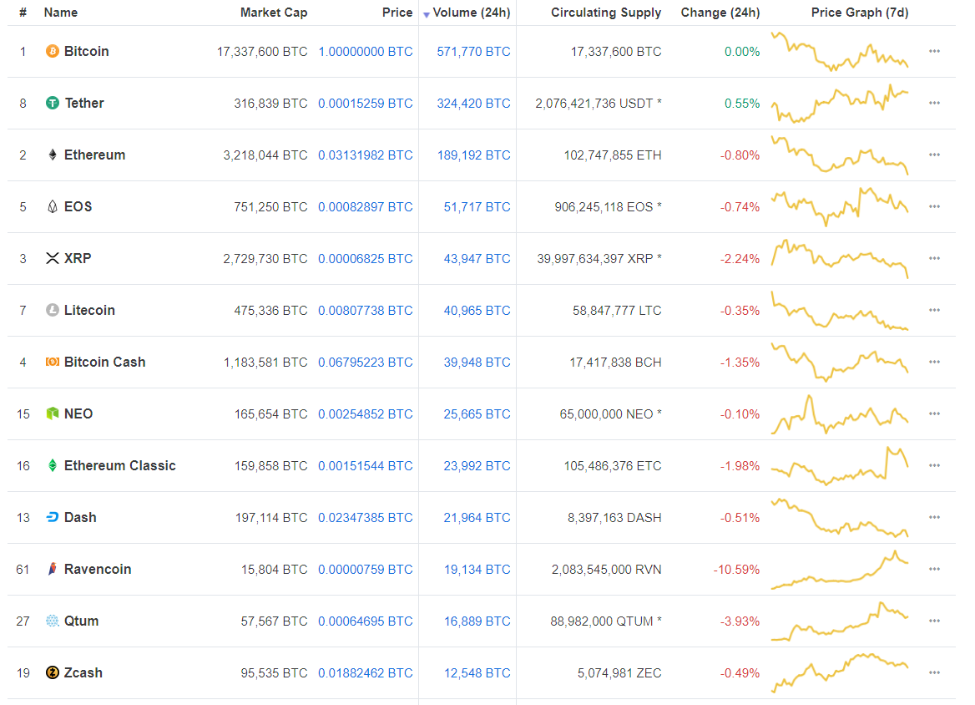The image size is (975, 705).
Task: Open Ravencoin 7d price graph
Action: [x=840, y=569]
